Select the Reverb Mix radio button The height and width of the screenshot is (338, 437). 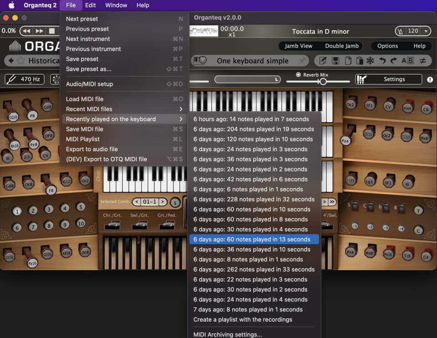(x=298, y=75)
